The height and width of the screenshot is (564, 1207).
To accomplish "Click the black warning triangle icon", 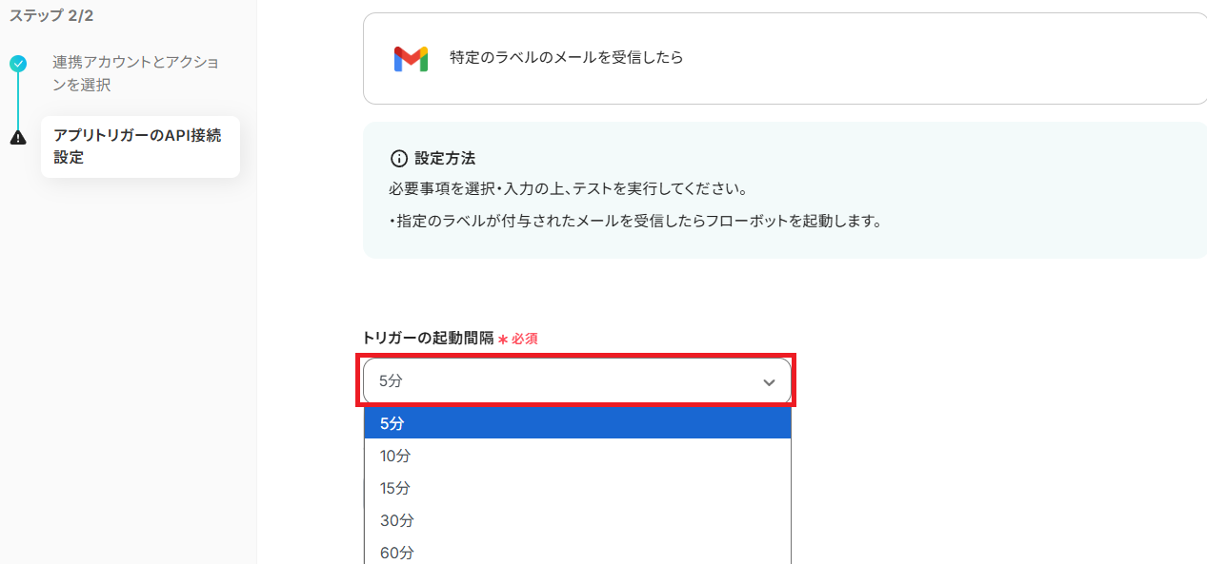I will (18, 137).
